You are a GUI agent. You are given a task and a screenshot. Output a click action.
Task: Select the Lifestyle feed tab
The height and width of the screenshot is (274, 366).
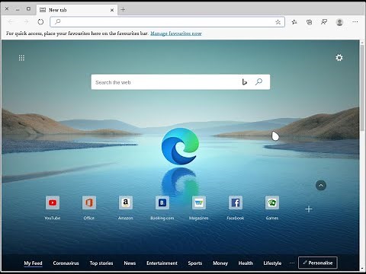coord(272,263)
